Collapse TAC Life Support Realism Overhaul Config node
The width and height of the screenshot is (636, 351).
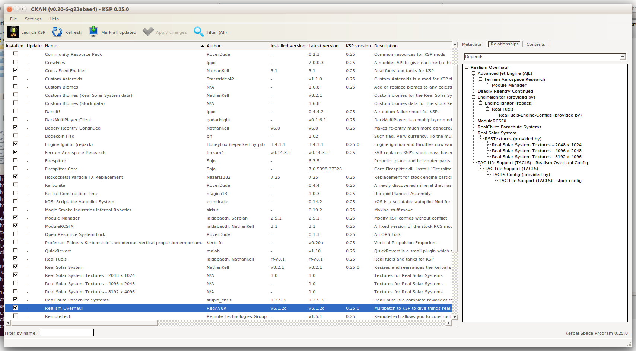(x=473, y=163)
